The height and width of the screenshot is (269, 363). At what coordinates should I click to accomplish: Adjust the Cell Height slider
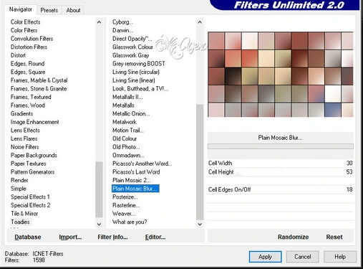click(281, 172)
